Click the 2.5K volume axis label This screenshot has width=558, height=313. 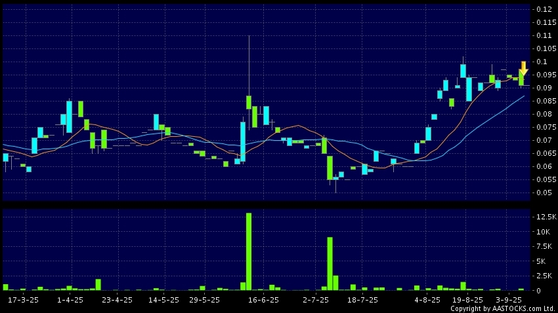pos(544,276)
